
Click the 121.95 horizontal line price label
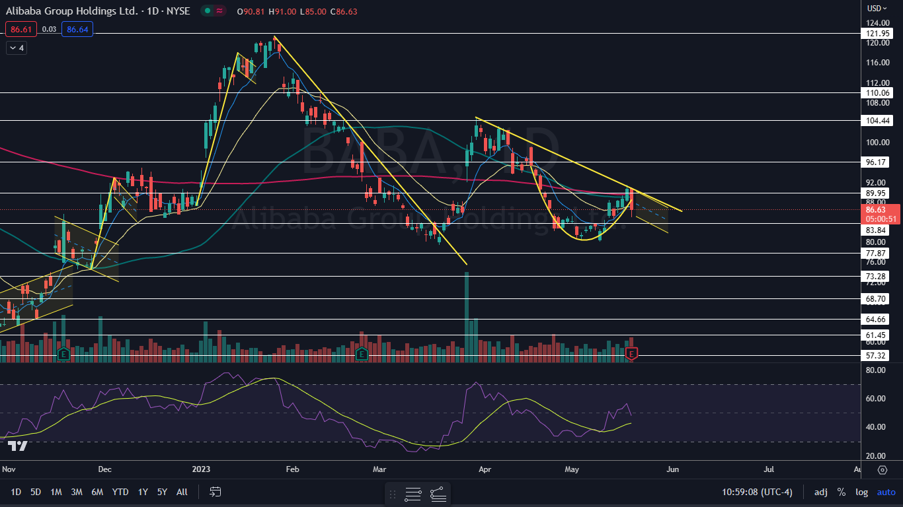pos(877,33)
